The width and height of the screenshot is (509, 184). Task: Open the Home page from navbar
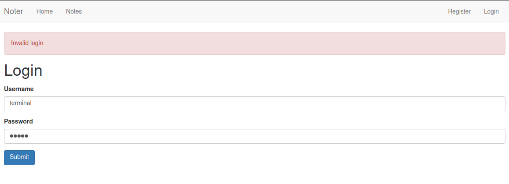tap(44, 11)
